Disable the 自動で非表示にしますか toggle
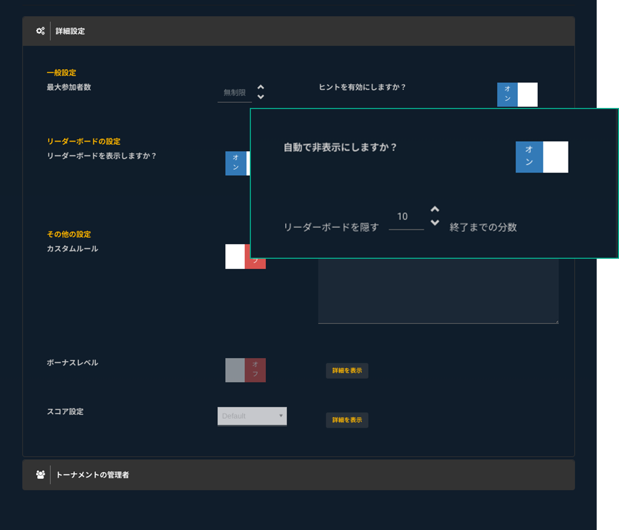 (x=542, y=157)
